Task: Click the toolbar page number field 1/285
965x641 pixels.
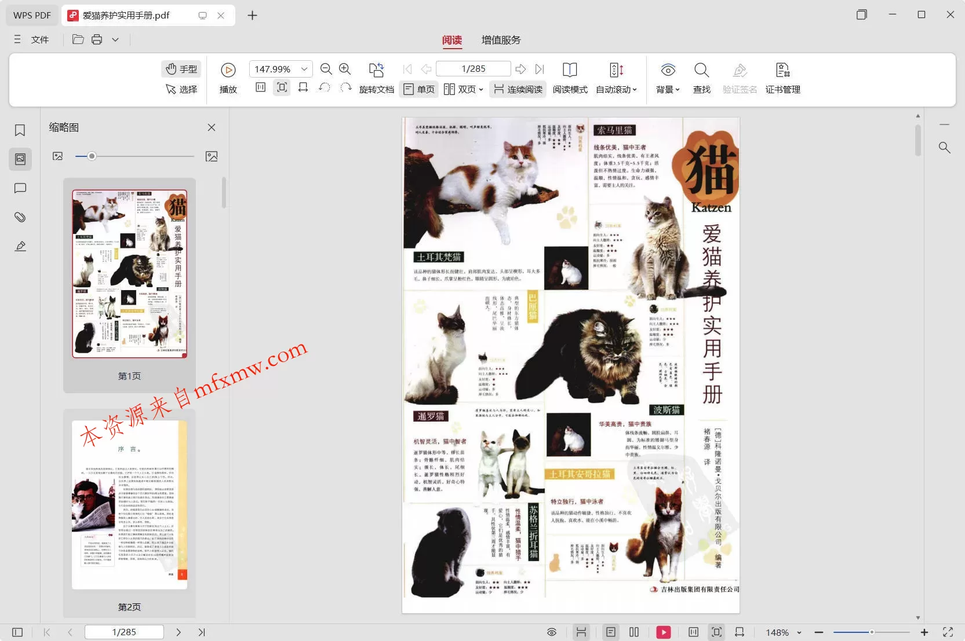Action: click(473, 69)
